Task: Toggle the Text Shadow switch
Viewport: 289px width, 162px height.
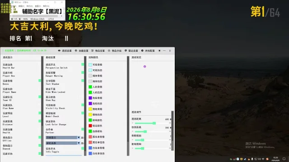Action: tap(83, 81)
